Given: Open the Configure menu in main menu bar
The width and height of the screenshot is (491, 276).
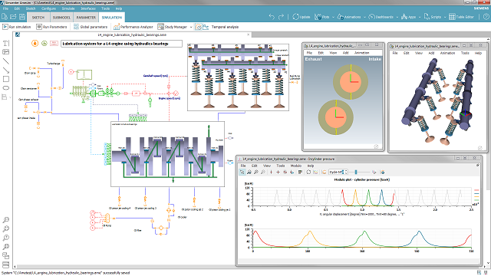Looking at the screenshot, I should click(x=48, y=8).
